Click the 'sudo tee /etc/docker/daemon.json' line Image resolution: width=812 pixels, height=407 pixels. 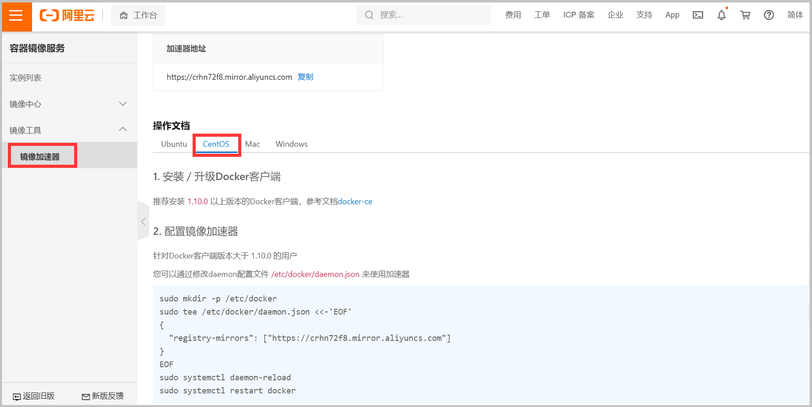256,312
